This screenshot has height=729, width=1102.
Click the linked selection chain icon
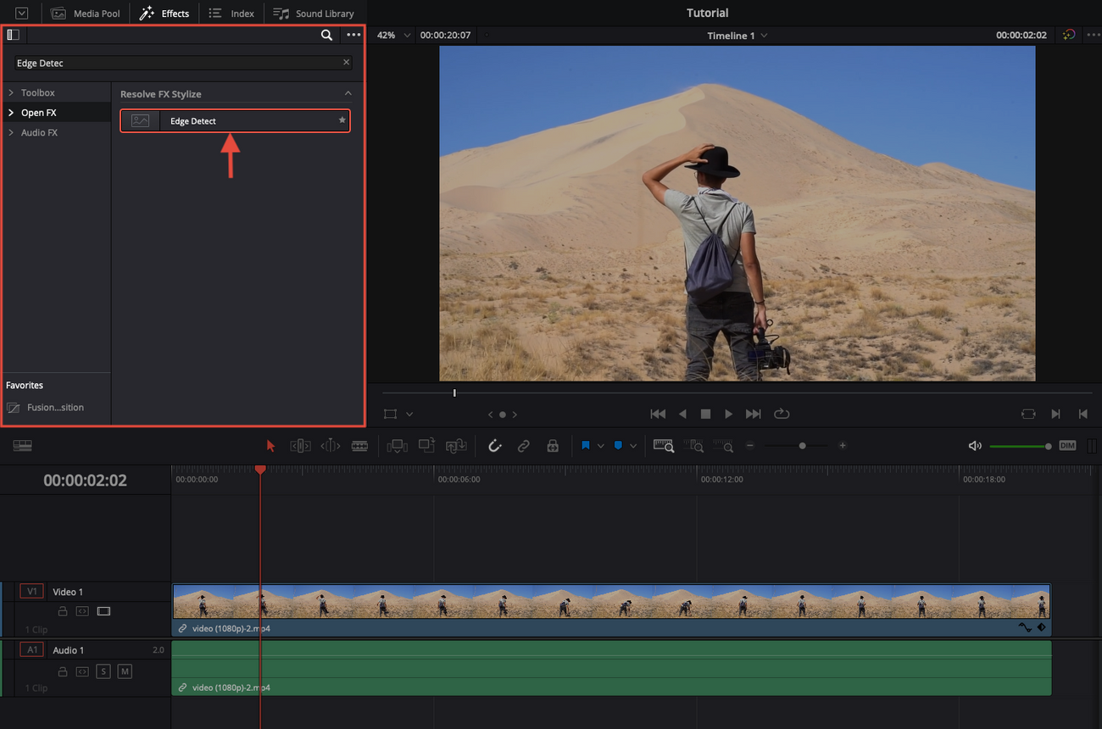coord(524,446)
